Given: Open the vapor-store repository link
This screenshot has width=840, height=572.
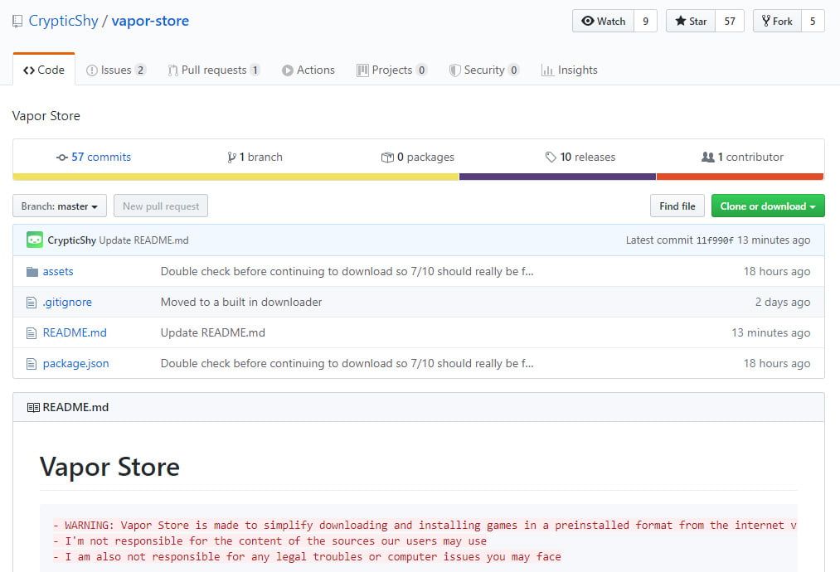Looking at the screenshot, I should 150,21.
